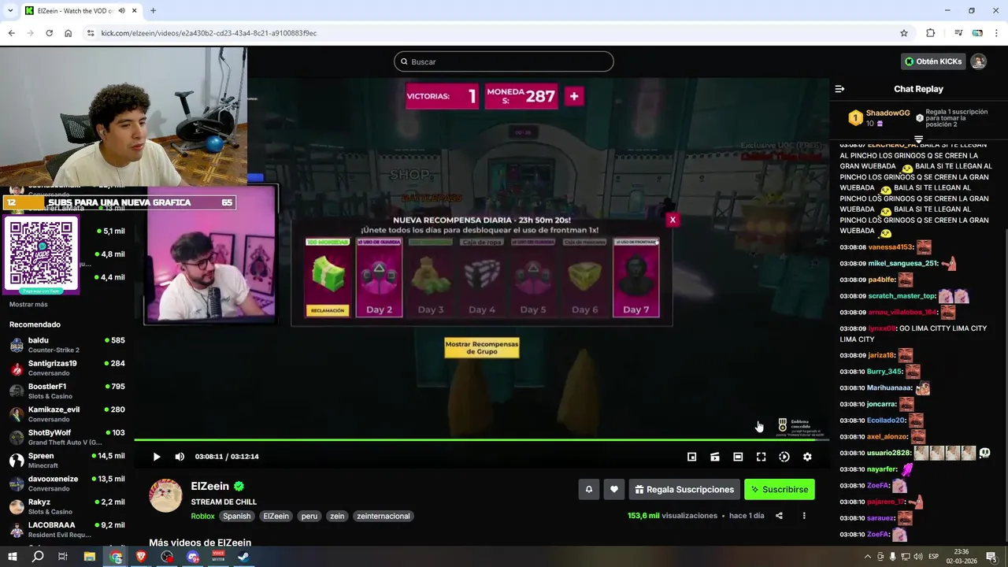Image resolution: width=1008 pixels, height=567 pixels.
Task: Play the paused VOD video
Action: coord(156,457)
